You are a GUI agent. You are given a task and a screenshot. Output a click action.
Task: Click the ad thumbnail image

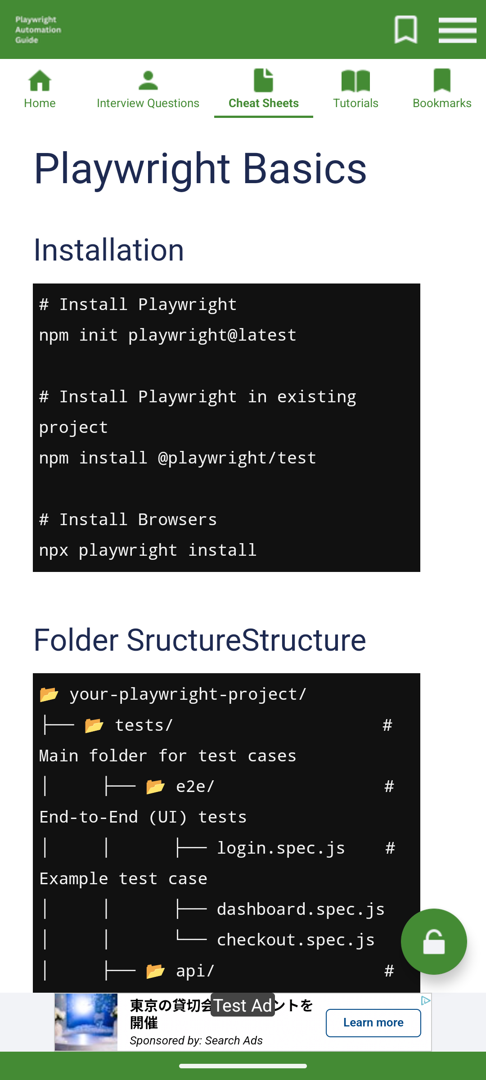click(x=85, y=1021)
